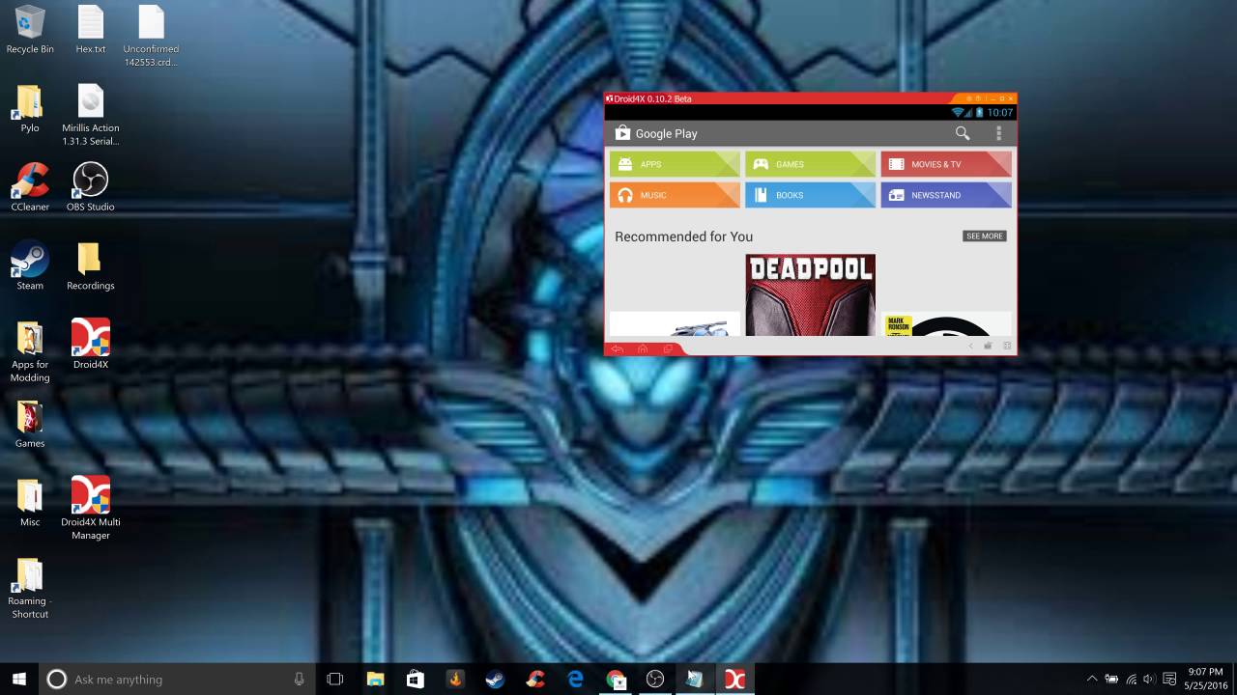
Task: Click the Google Play shopping bag logo
Action: point(622,133)
